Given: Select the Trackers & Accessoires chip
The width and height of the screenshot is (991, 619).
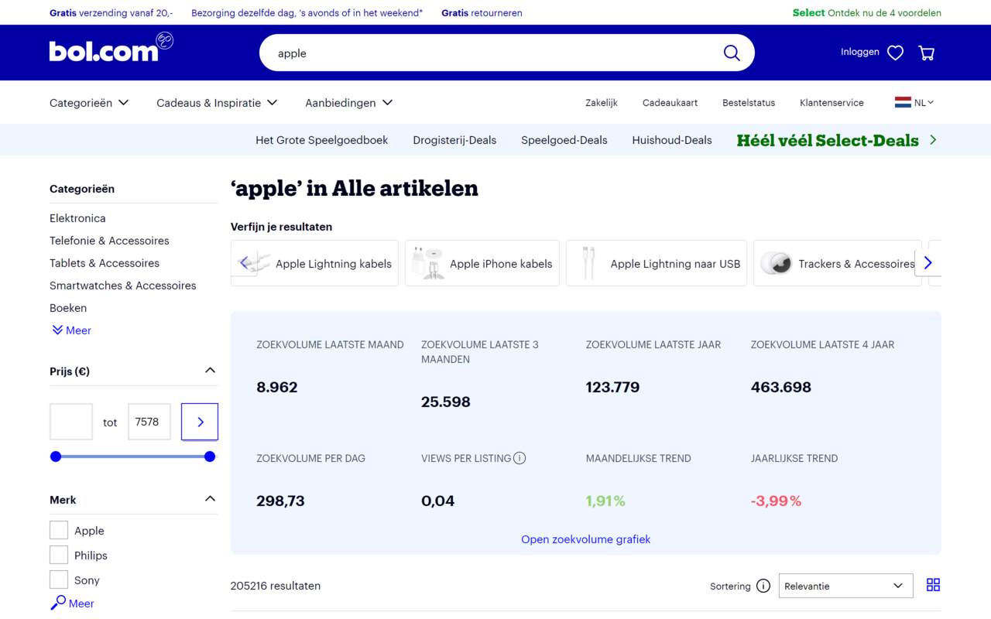Looking at the screenshot, I should pos(838,263).
